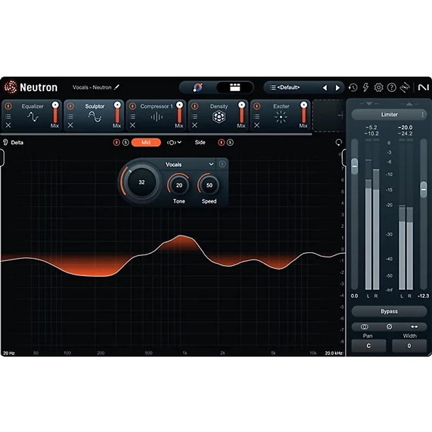This screenshot has height=432, width=432.
Task: Open the Settings gear in the top toolbar
Action: [x=379, y=87]
